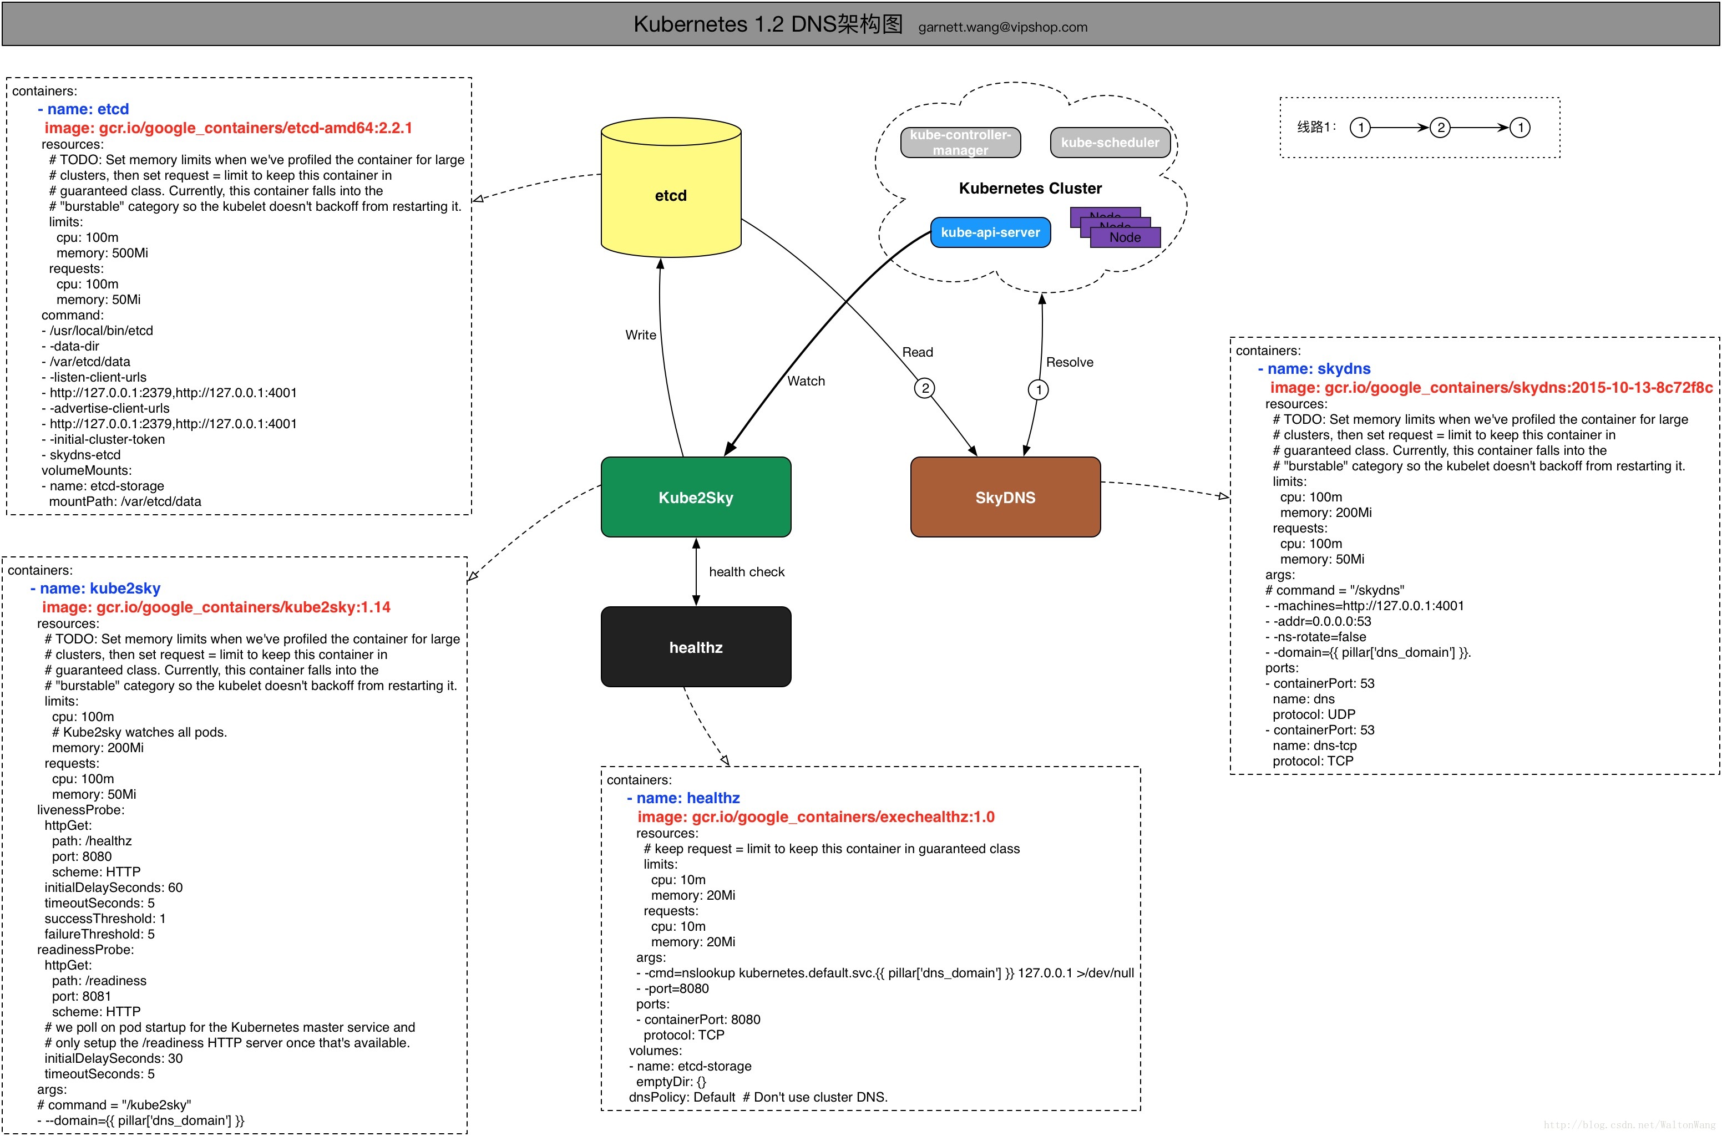
Task: Click the etcd-amd64:2.2.1 image line
Action: coord(228,128)
